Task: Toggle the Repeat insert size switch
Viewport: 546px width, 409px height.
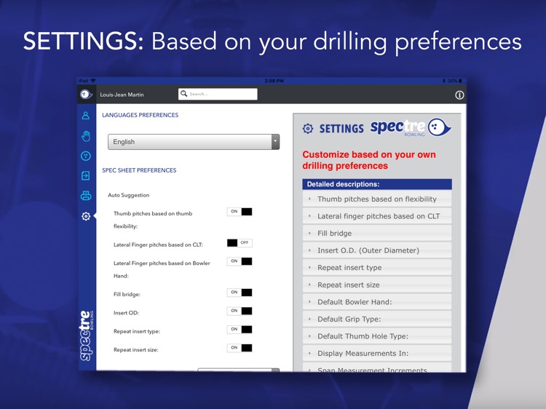Action: click(240, 348)
